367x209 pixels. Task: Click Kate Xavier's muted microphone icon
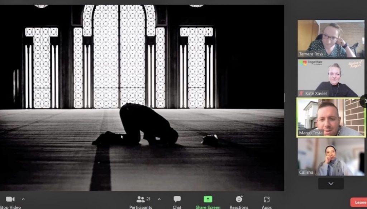[302, 93]
